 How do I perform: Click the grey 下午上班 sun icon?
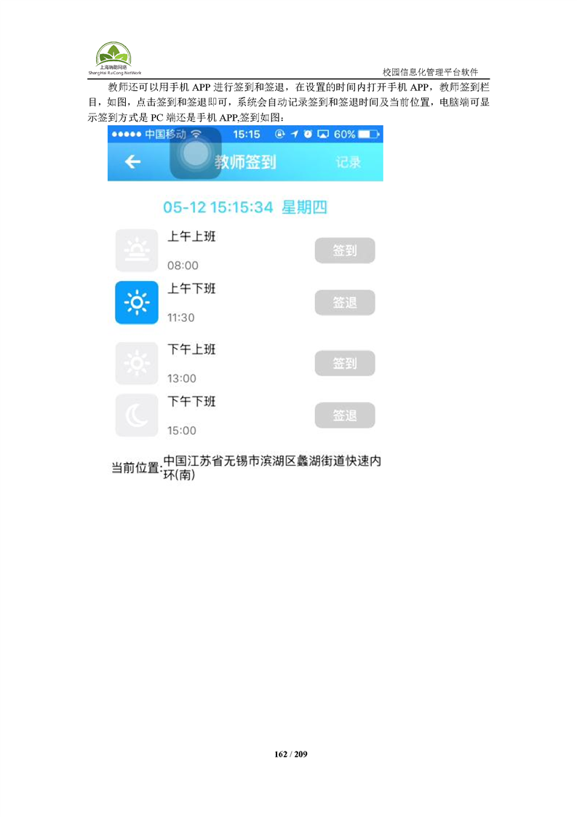coord(137,363)
